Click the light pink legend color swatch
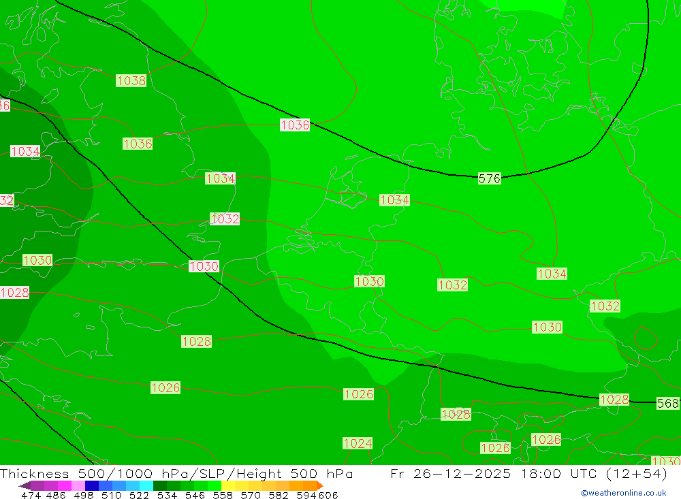 tap(78, 485)
